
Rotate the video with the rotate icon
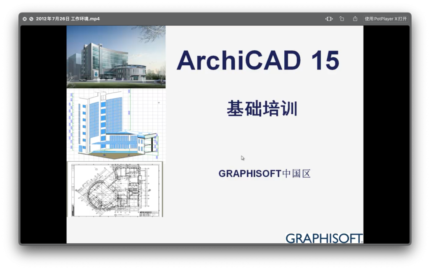pos(342,19)
